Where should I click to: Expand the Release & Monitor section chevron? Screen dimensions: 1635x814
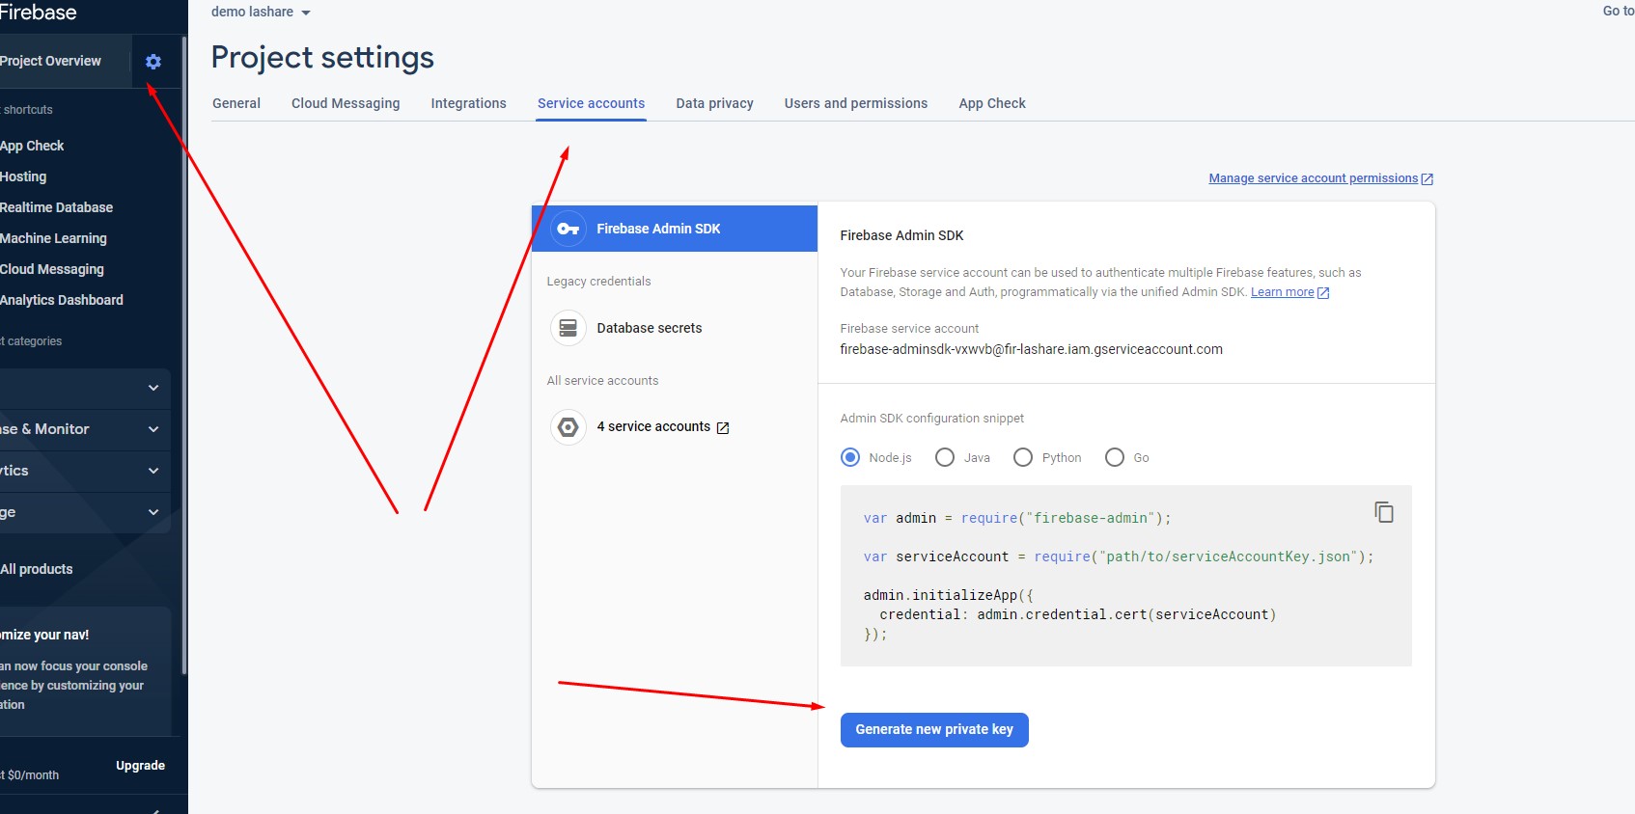point(153,429)
